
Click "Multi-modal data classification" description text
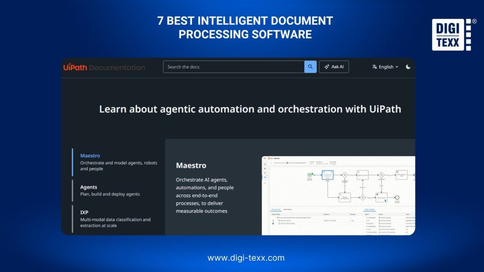point(115,222)
